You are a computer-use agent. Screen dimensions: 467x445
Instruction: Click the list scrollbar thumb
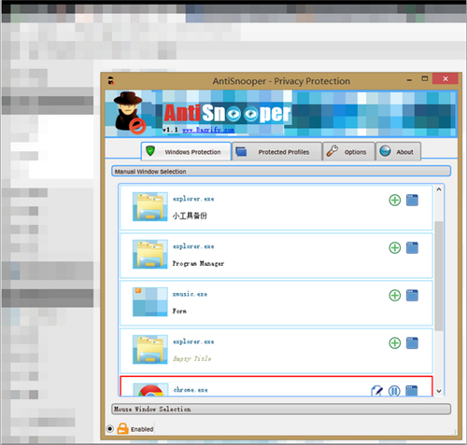pyautogui.click(x=439, y=276)
